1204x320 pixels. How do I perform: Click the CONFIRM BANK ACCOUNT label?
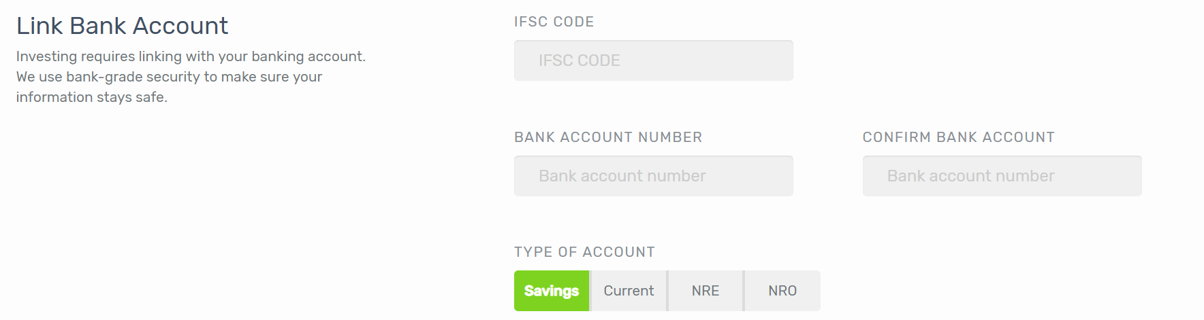click(x=958, y=137)
